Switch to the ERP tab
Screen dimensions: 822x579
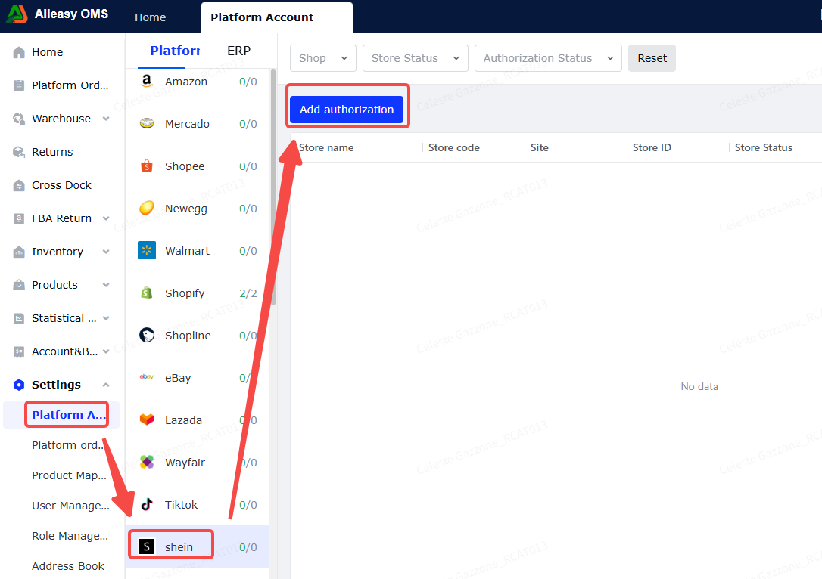coord(238,51)
